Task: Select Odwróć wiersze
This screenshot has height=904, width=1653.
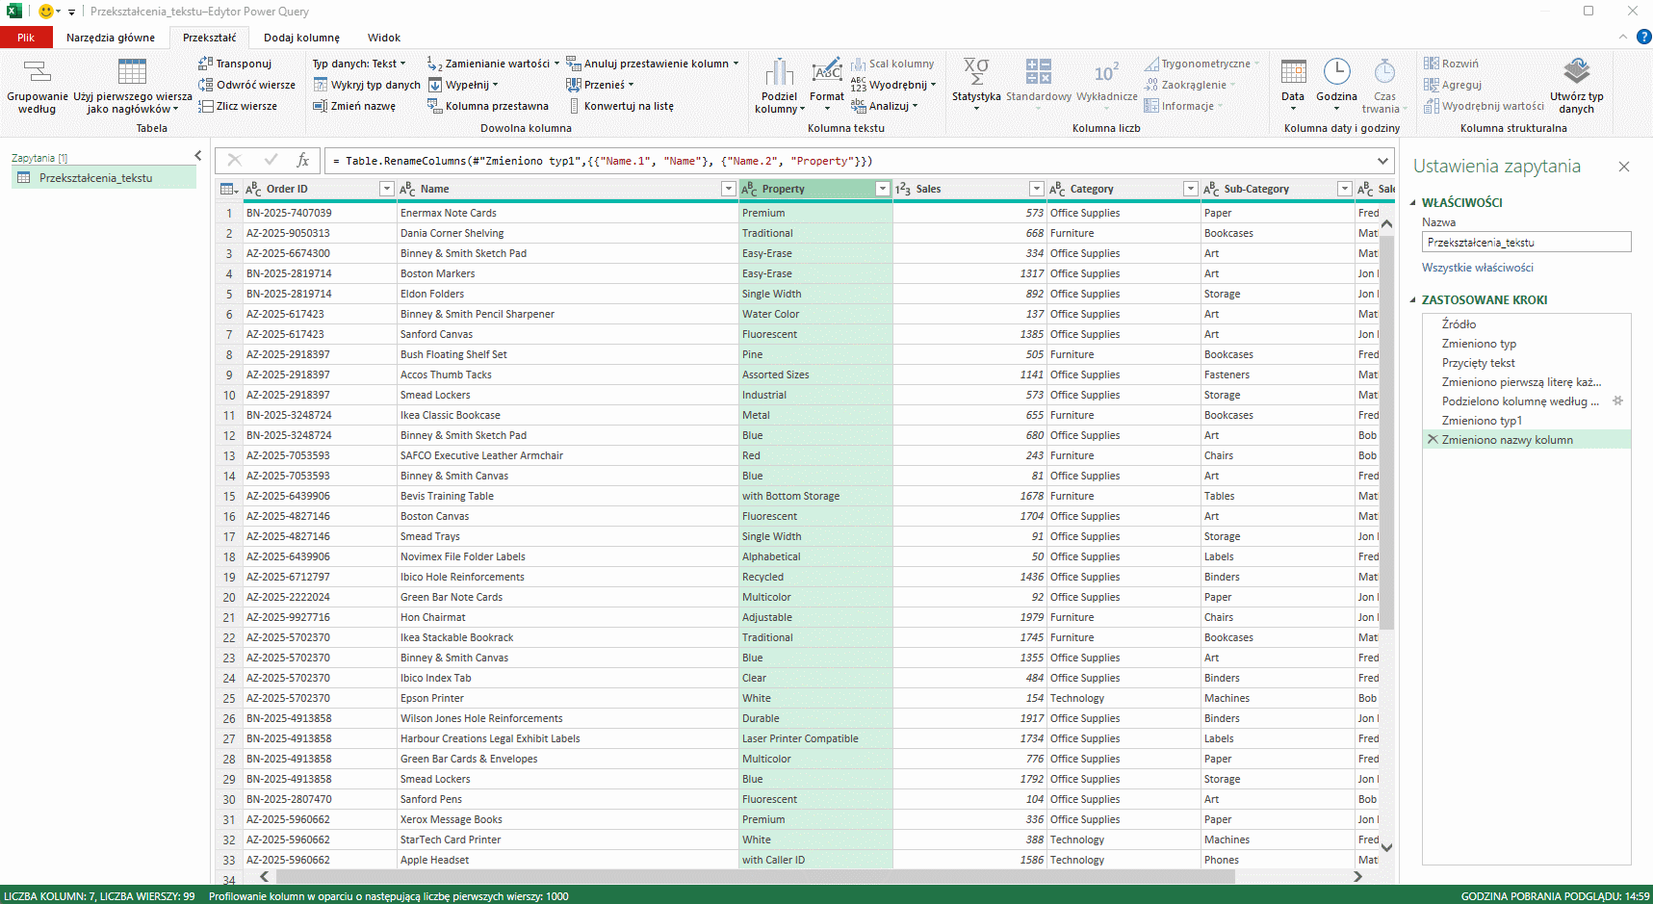Action: [247, 85]
